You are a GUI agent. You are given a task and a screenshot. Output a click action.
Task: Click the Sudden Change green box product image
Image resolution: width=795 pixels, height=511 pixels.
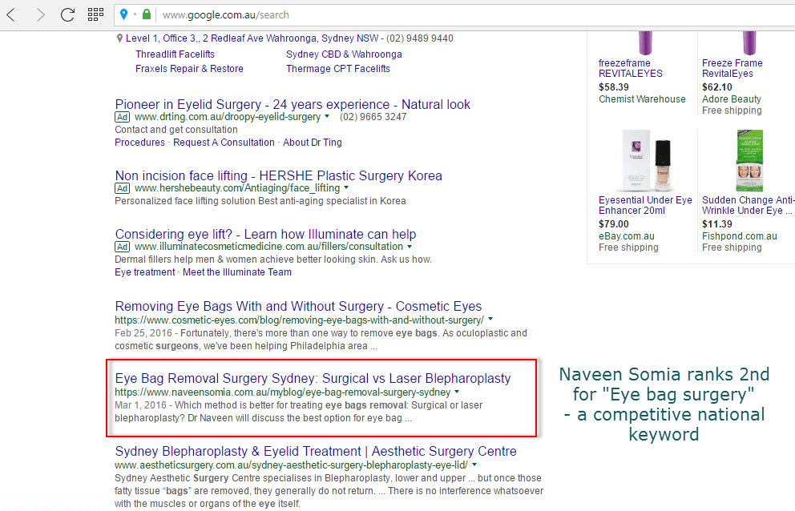[749, 161]
